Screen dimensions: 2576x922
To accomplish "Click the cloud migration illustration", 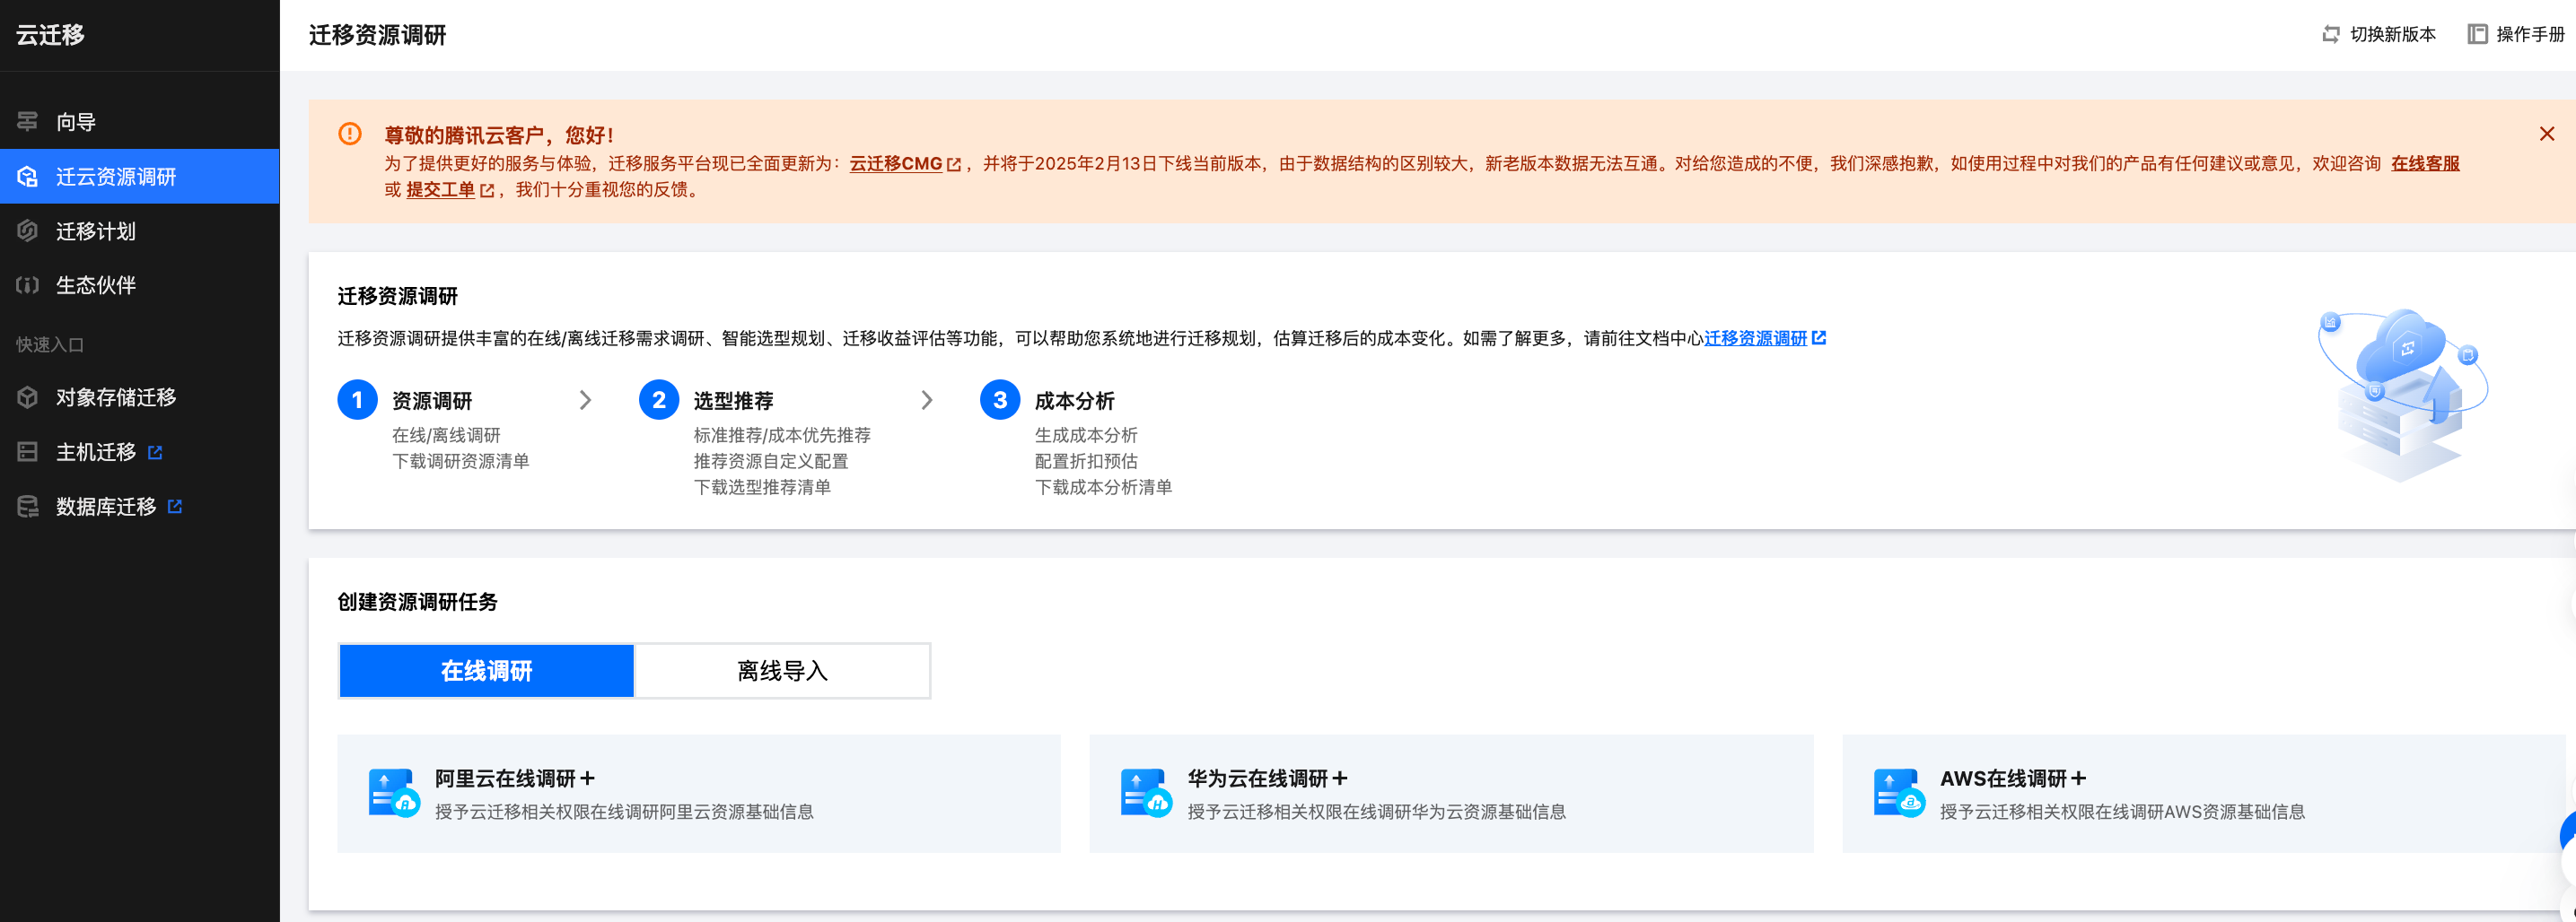I will point(2403,395).
